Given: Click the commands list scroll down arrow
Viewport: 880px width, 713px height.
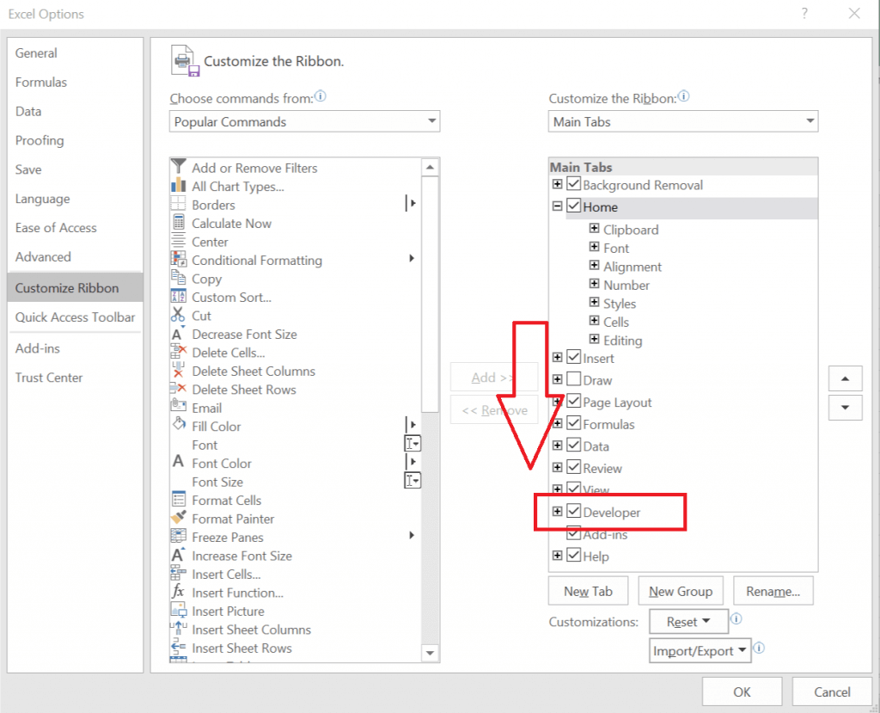Looking at the screenshot, I should [x=430, y=653].
